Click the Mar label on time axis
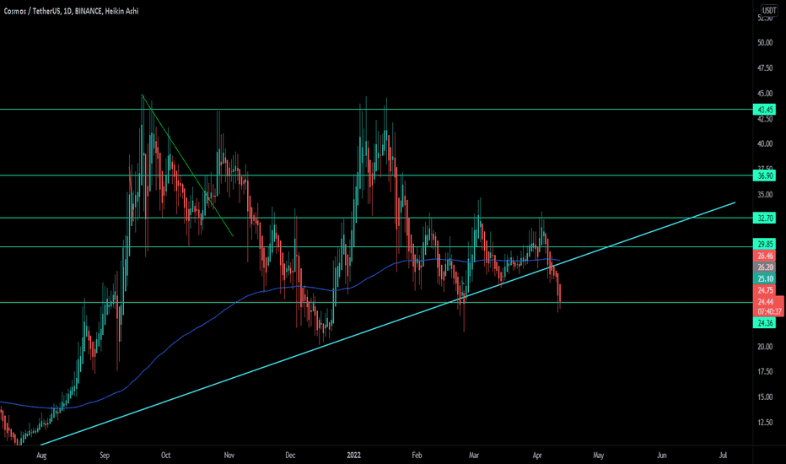The width and height of the screenshot is (786, 464). (x=474, y=456)
